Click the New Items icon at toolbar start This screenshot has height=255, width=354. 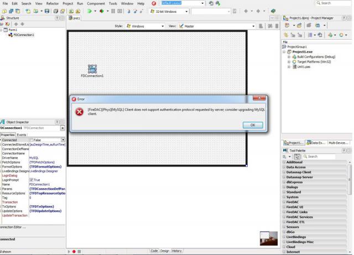point(4,11)
